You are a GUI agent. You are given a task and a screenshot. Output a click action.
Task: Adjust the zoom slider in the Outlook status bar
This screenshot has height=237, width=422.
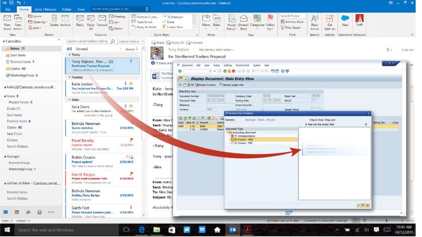click(387, 221)
